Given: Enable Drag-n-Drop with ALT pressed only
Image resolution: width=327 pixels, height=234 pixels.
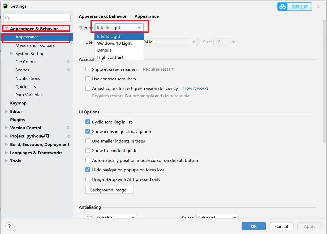Looking at the screenshot, I should tap(88, 179).
